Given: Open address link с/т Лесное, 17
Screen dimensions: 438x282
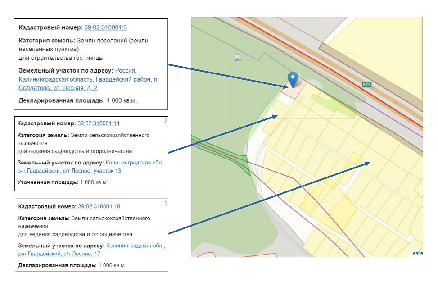Looking at the screenshot, I should pos(91,250).
